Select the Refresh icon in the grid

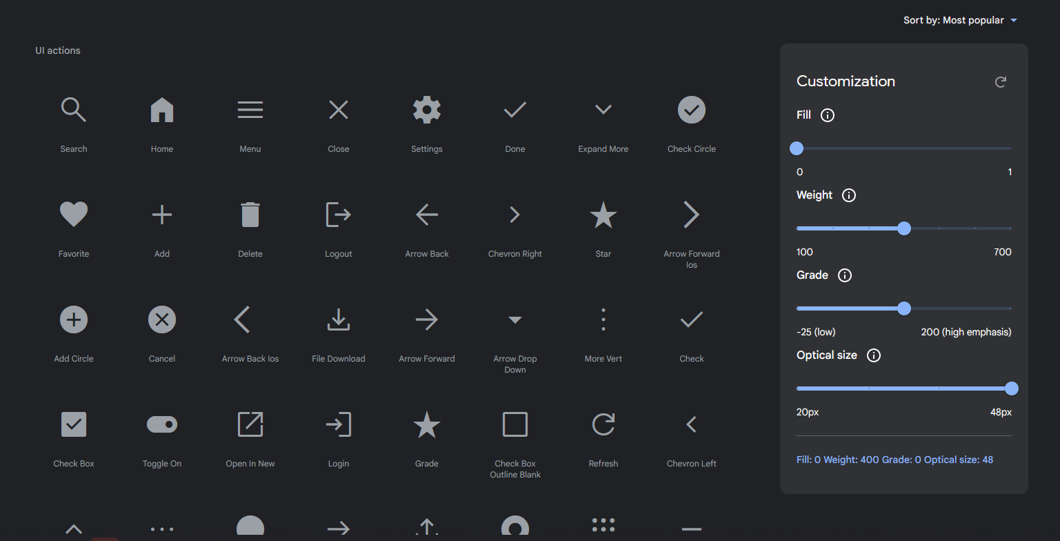pyautogui.click(x=603, y=424)
